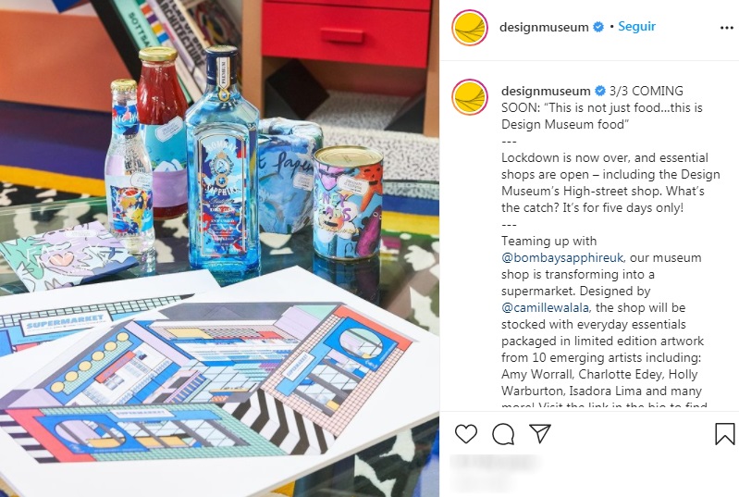Image resolution: width=739 pixels, height=497 pixels.
Task: Click the verified badge in the header
Action: pyautogui.click(x=598, y=27)
